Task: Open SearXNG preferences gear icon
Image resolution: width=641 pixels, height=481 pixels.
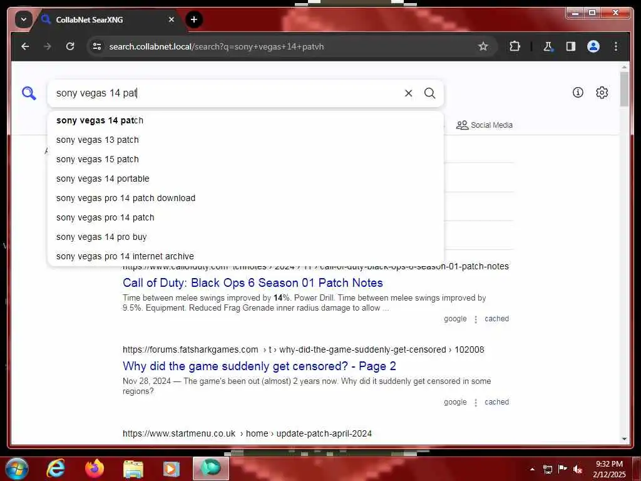Action: (602, 93)
